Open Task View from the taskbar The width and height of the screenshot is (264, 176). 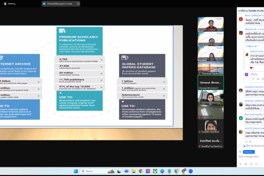(119, 171)
